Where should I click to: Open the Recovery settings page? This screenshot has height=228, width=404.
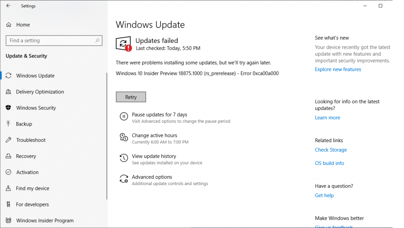26,156
